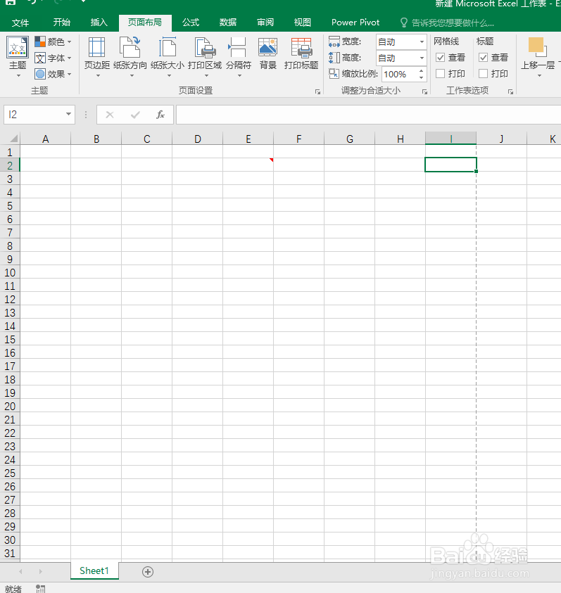The height and width of the screenshot is (593, 561).
Task: Select the Sheet1 worksheet tab
Action: 94,570
